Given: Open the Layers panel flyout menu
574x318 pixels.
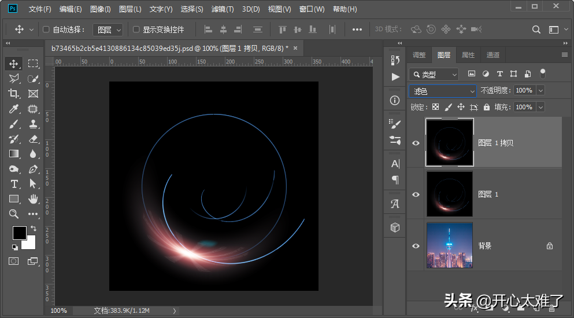Looking at the screenshot, I should [x=565, y=55].
